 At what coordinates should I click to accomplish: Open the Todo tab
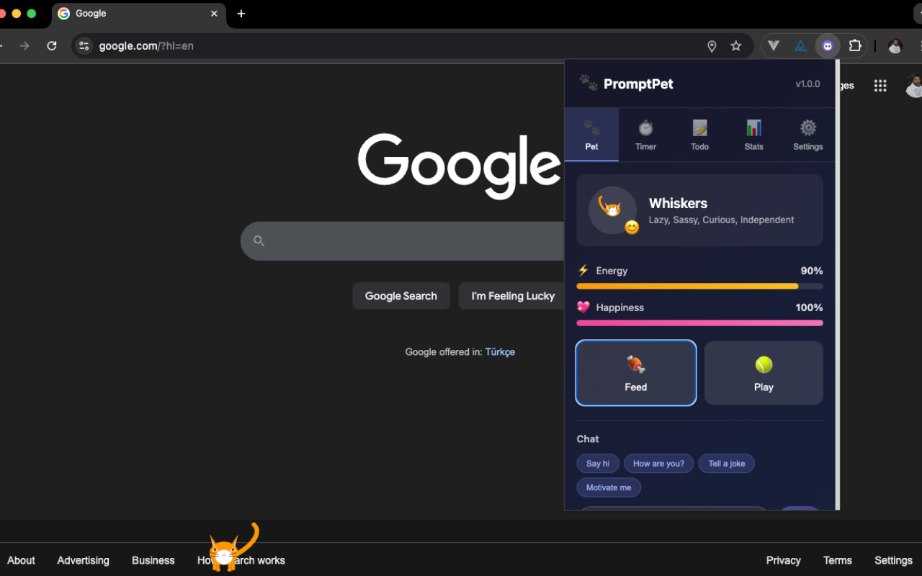pyautogui.click(x=699, y=135)
